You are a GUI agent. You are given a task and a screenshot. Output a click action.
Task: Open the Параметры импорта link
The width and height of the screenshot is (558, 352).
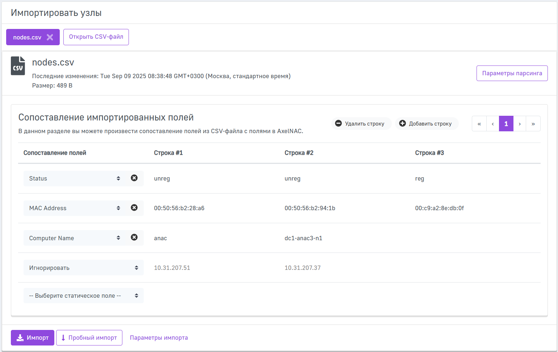pos(159,338)
